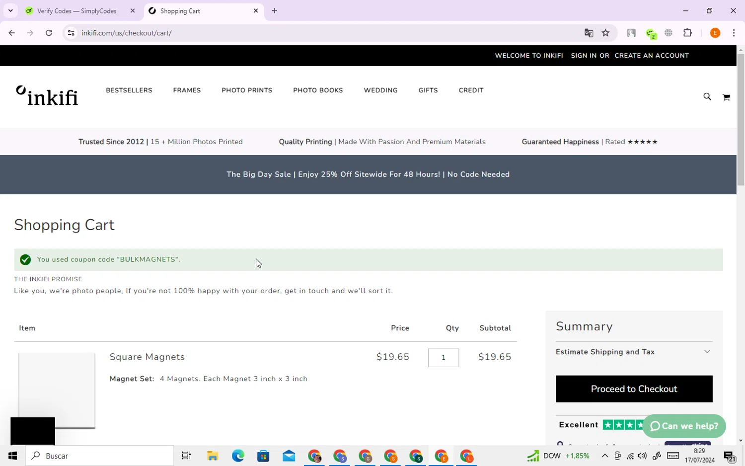Screen dimensions: 745x466
Task: Close the Shopping Cart tab
Action: tap(256, 11)
